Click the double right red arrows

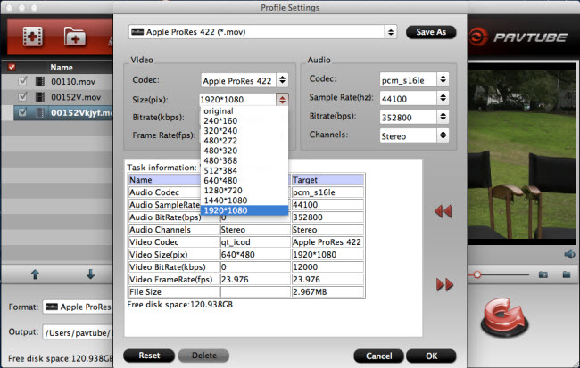pyautogui.click(x=444, y=284)
